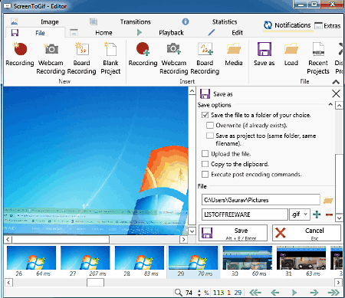Browse for output folder with the folder icon
The height and width of the screenshot is (298, 345).
click(328, 200)
